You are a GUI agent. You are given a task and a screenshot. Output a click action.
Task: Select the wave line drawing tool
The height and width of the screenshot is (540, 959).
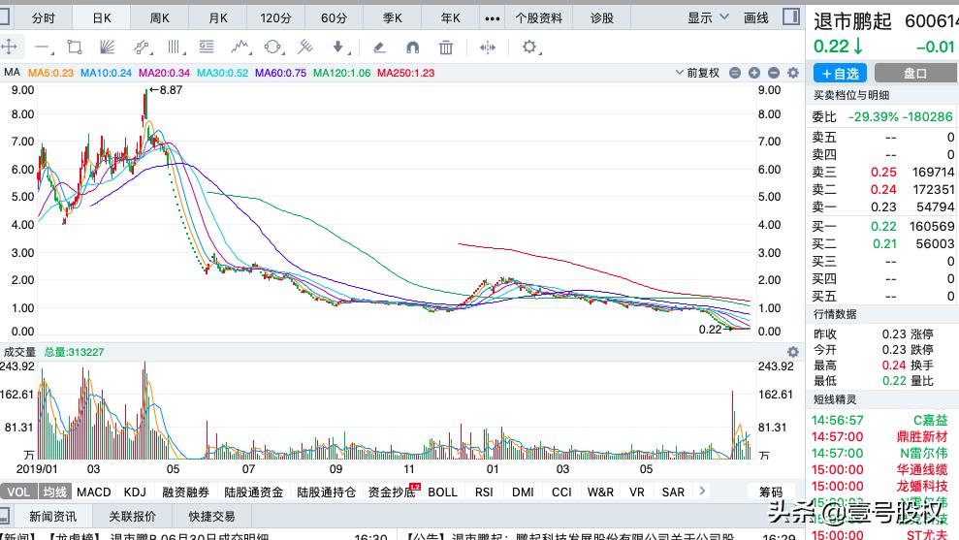[240, 47]
